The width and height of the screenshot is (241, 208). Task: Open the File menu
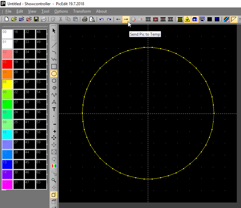click(8, 11)
